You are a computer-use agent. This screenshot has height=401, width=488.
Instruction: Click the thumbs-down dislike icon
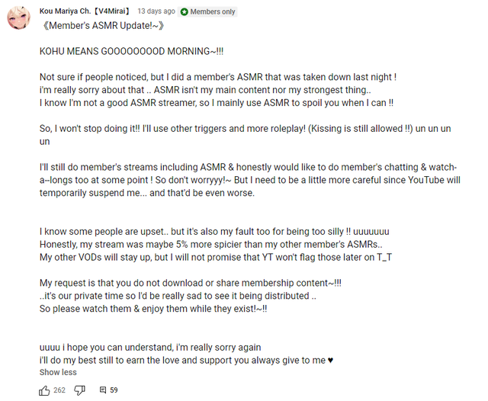tap(79, 390)
